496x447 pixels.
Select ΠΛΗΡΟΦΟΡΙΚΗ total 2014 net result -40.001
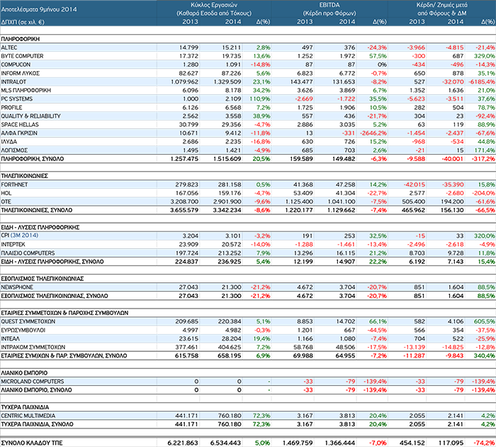(452, 159)
